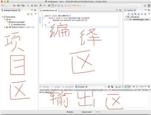Viewport: 151px width, 115px height.
Task: Click the Open Perspective icon
Action: click(x=145, y=6)
